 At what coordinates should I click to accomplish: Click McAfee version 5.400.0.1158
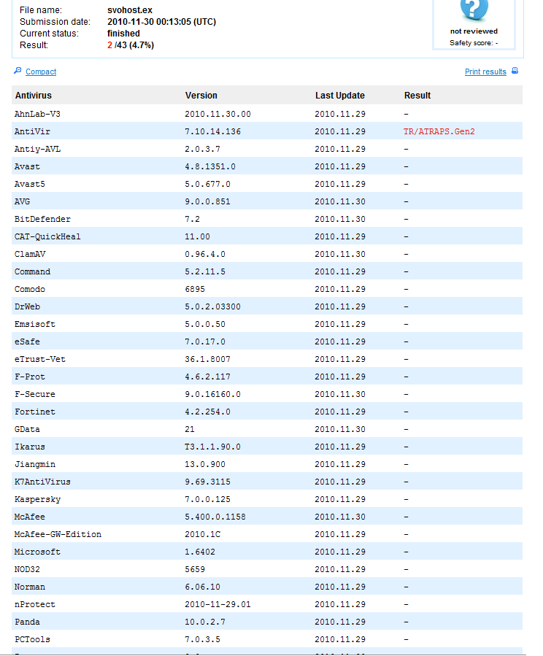pyautogui.click(x=215, y=517)
